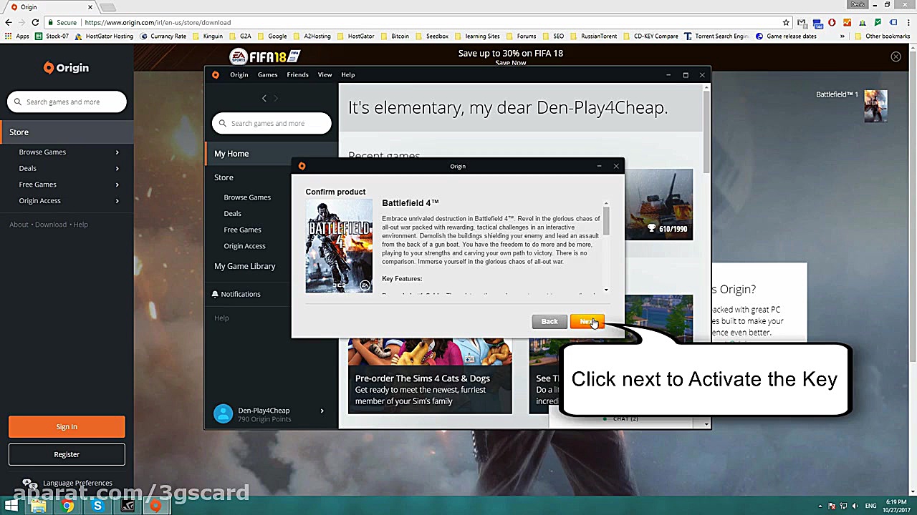Viewport: 917px width, 515px height.
Task: Click the Battlefield 4 cover art thumbnail
Action: click(x=339, y=247)
